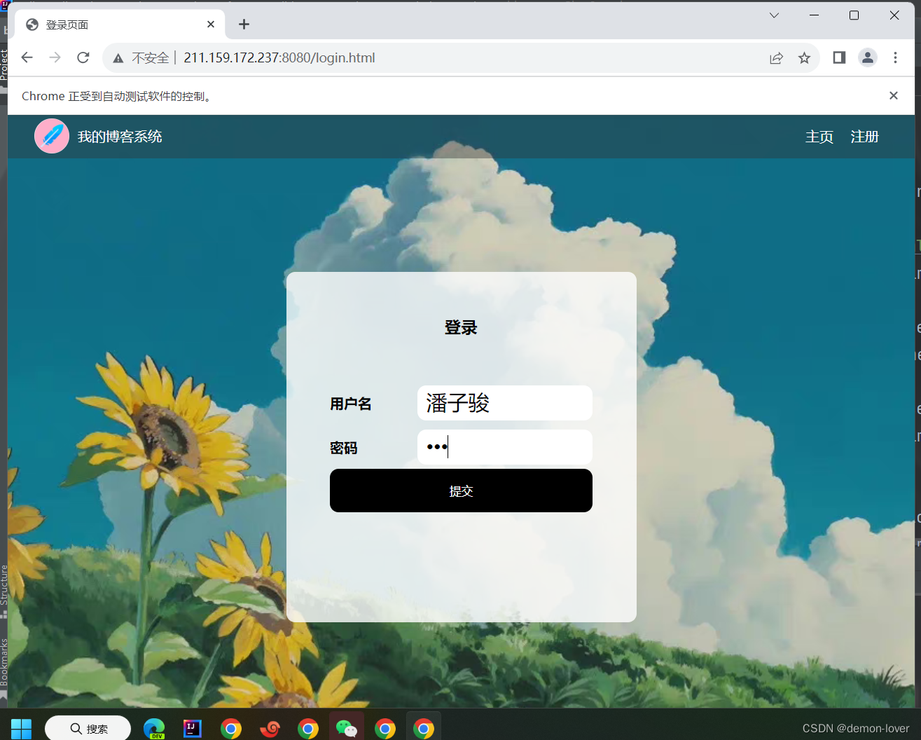Screen dimensions: 921x740
Task: Click the 不安全 security label
Action: (151, 58)
